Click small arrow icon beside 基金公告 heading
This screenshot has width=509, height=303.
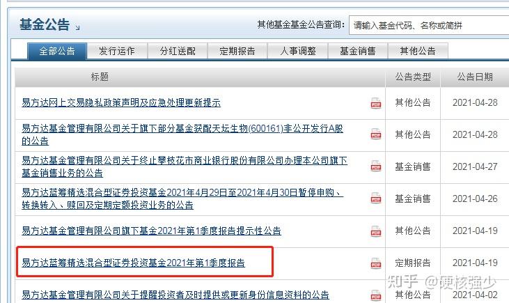point(77,28)
